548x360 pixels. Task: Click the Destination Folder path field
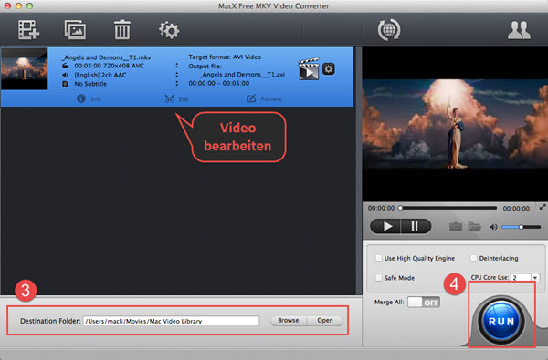pyautogui.click(x=171, y=321)
